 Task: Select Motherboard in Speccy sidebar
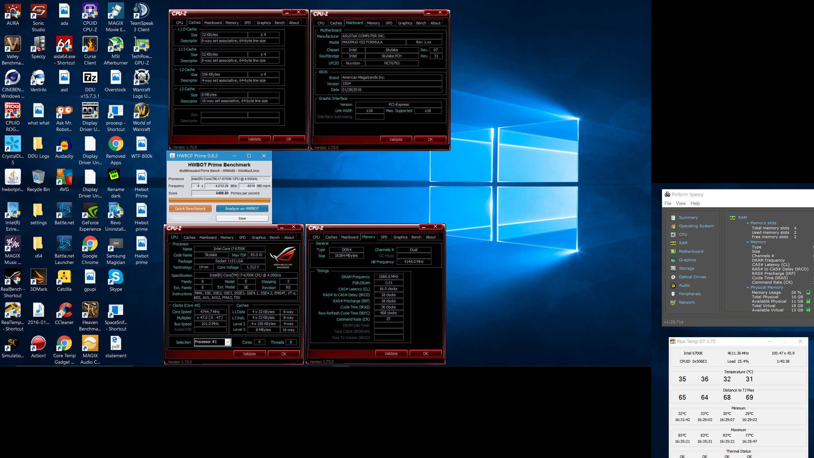(691, 251)
